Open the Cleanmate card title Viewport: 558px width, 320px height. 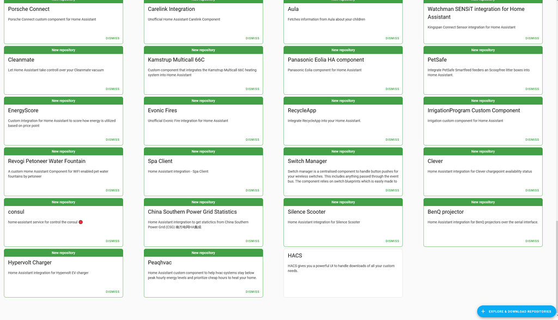[x=21, y=60]
